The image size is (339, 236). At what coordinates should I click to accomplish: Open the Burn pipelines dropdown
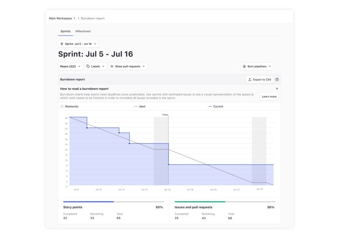pyautogui.click(x=257, y=67)
